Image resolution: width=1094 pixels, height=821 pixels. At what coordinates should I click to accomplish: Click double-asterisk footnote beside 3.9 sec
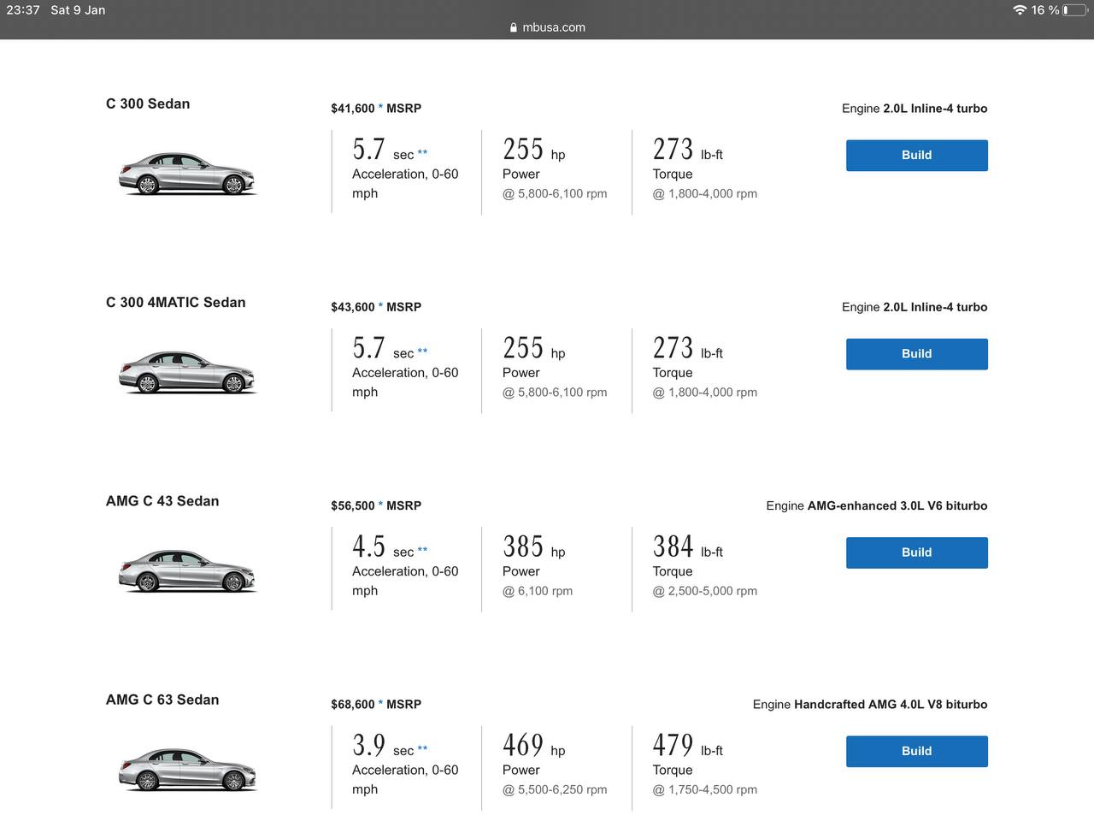[x=422, y=749]
